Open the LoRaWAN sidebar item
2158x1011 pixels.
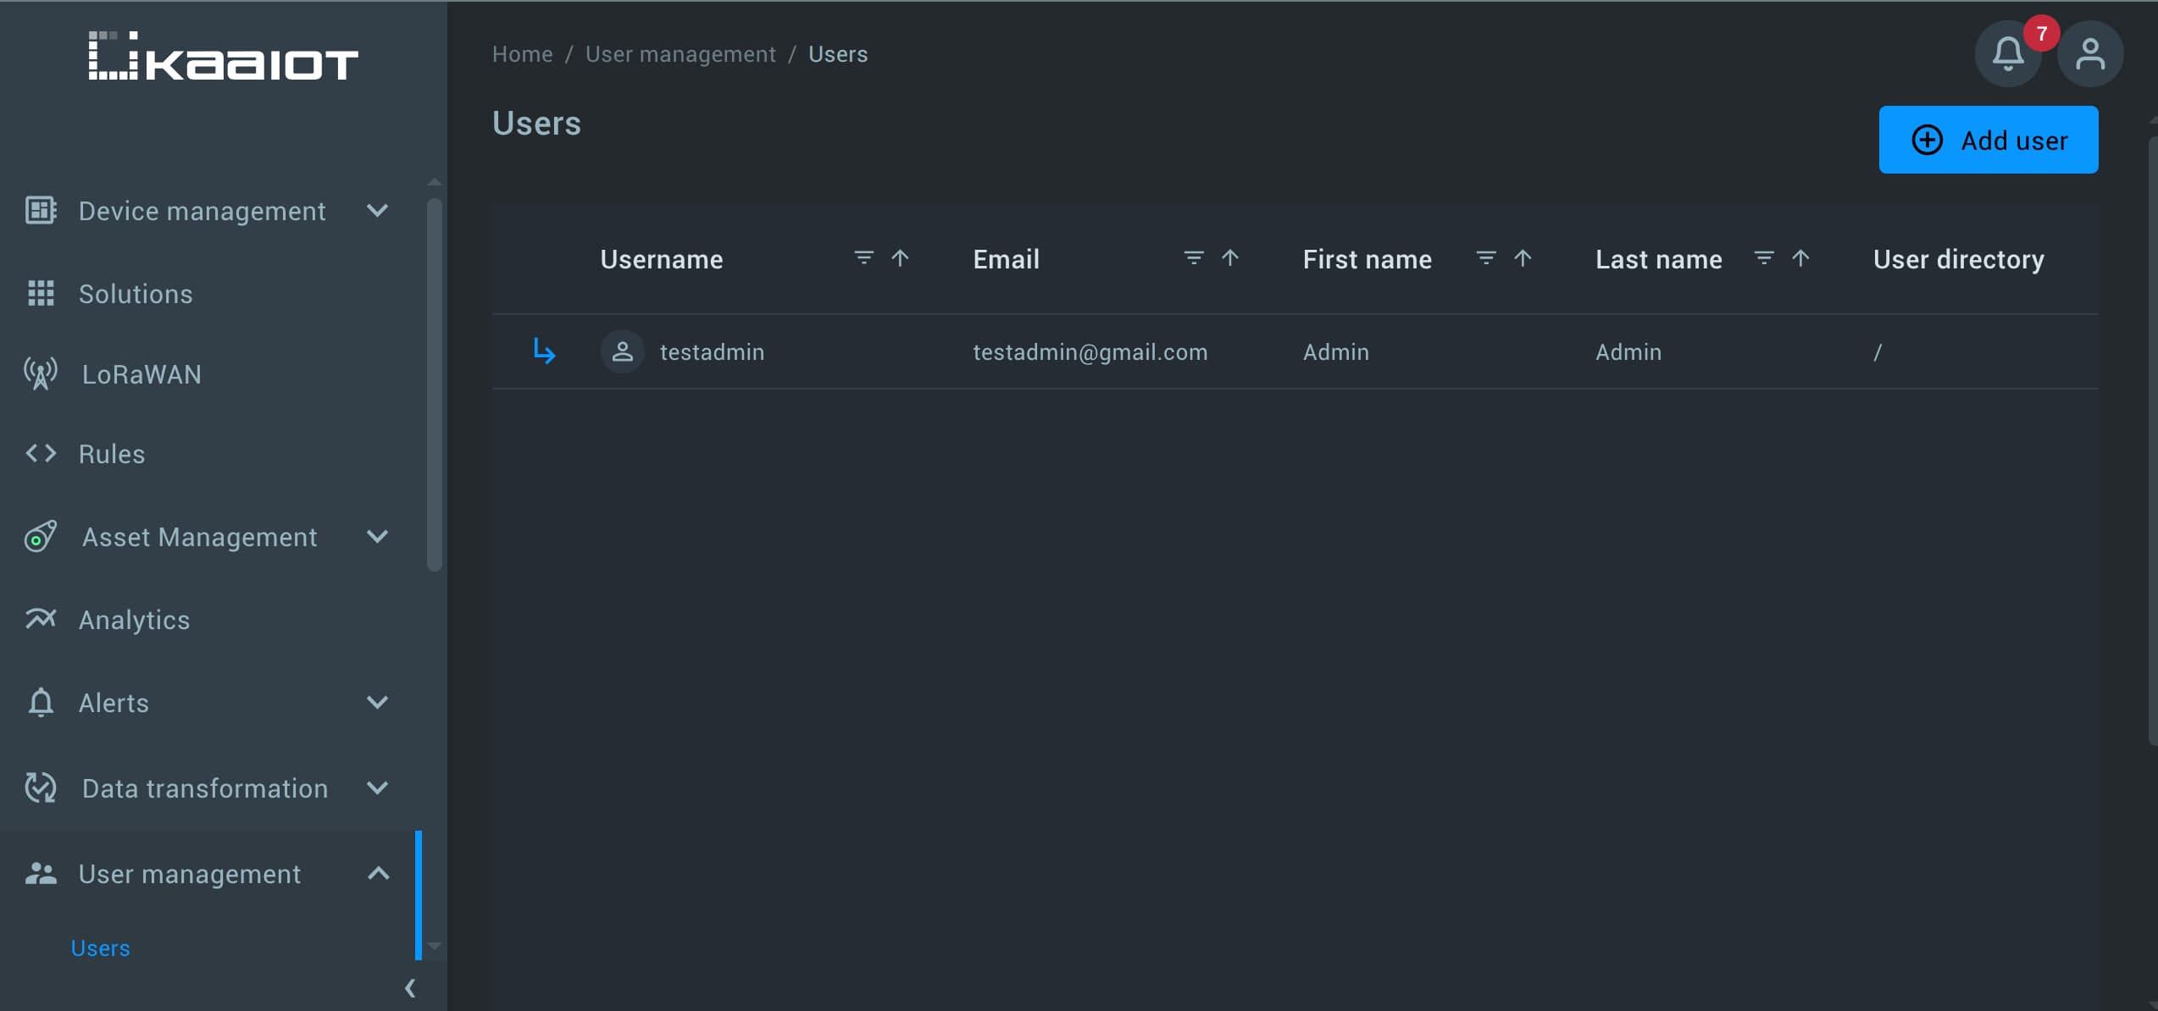point(141,374)
